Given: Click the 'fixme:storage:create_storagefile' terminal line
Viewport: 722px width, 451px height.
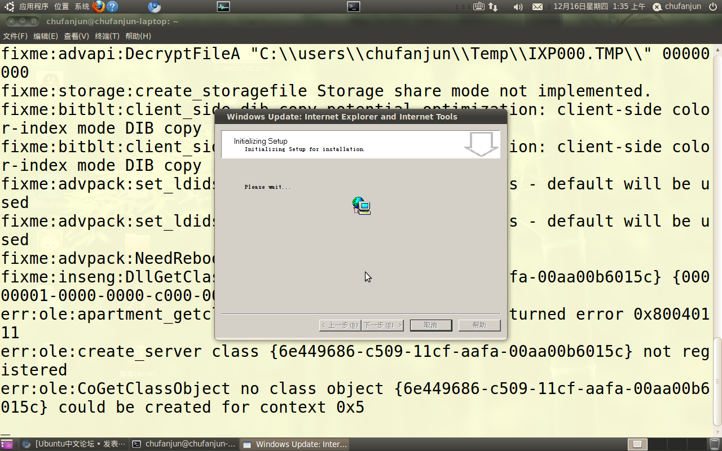Looking at the screenshot, I should [326, 91].
